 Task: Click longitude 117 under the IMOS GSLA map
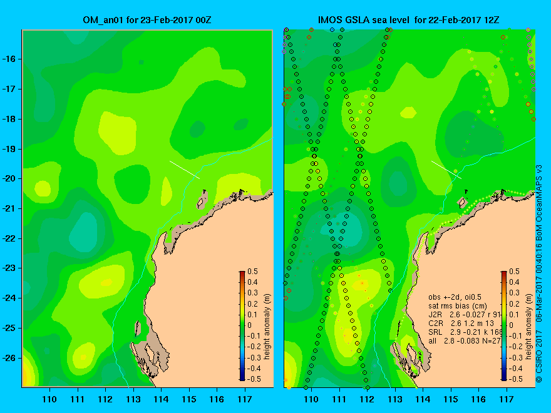point(507,399)
